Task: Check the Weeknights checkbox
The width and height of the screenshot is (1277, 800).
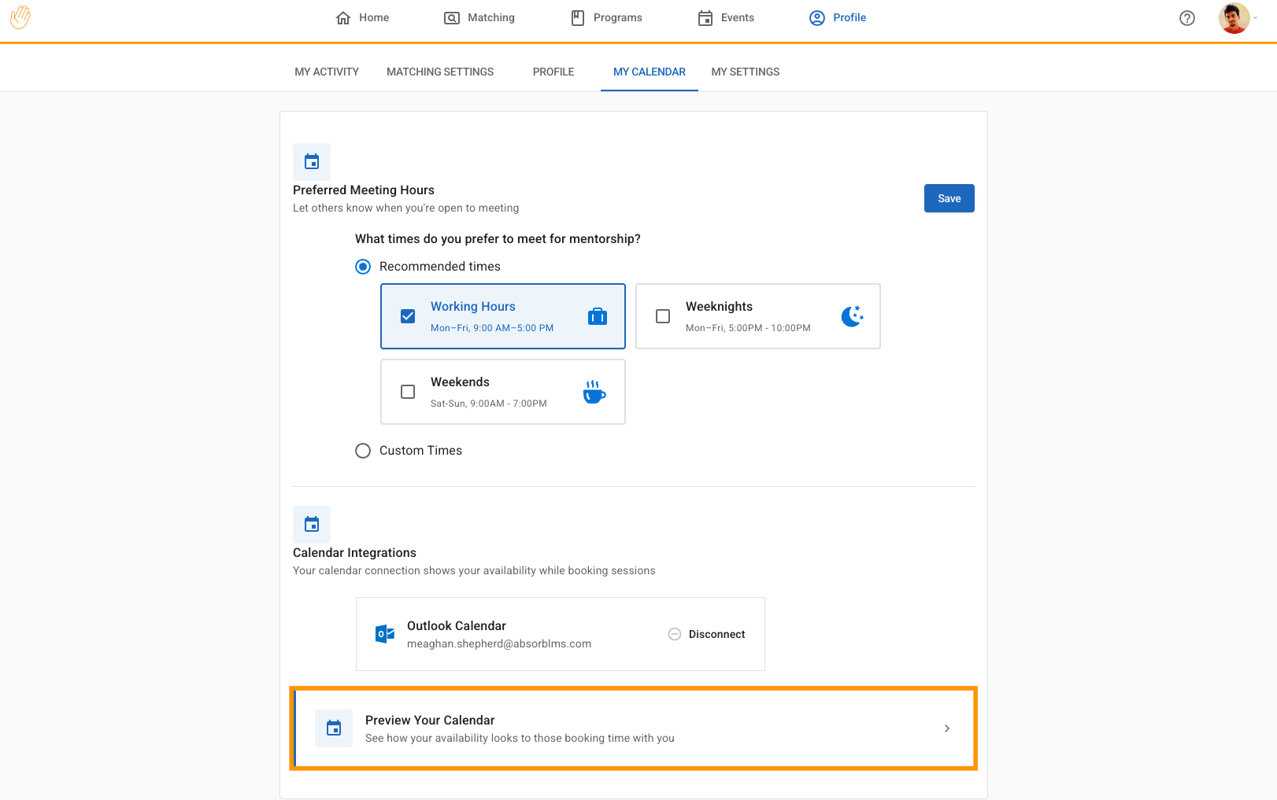Action: 663,316
